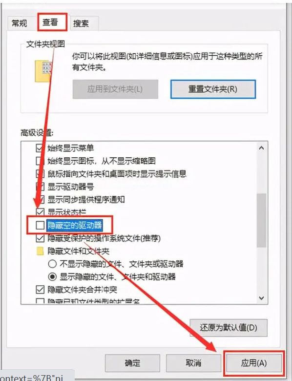Enable the 隐藏空的驱动器 checkbox

[40, 225]
